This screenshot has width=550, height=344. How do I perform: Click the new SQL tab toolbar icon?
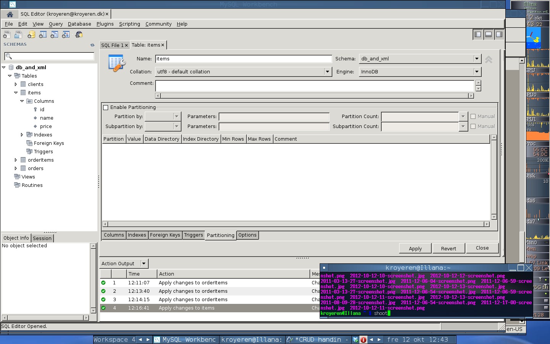tap(6, 35)
